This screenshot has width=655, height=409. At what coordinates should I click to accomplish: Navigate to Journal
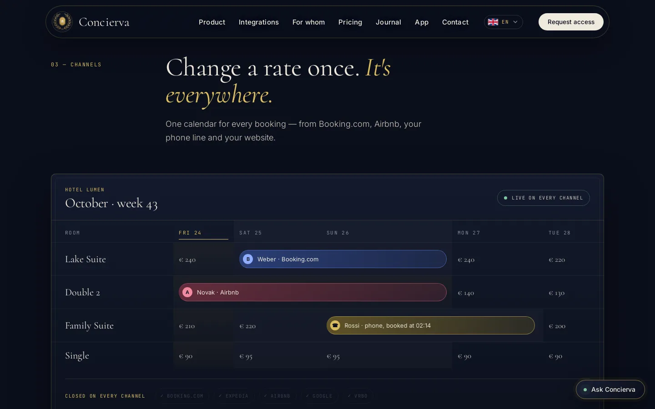388,22
